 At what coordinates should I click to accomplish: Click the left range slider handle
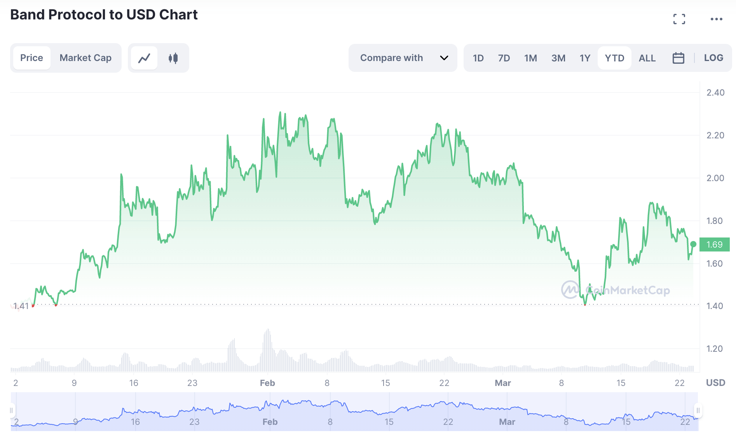point(11,410)
